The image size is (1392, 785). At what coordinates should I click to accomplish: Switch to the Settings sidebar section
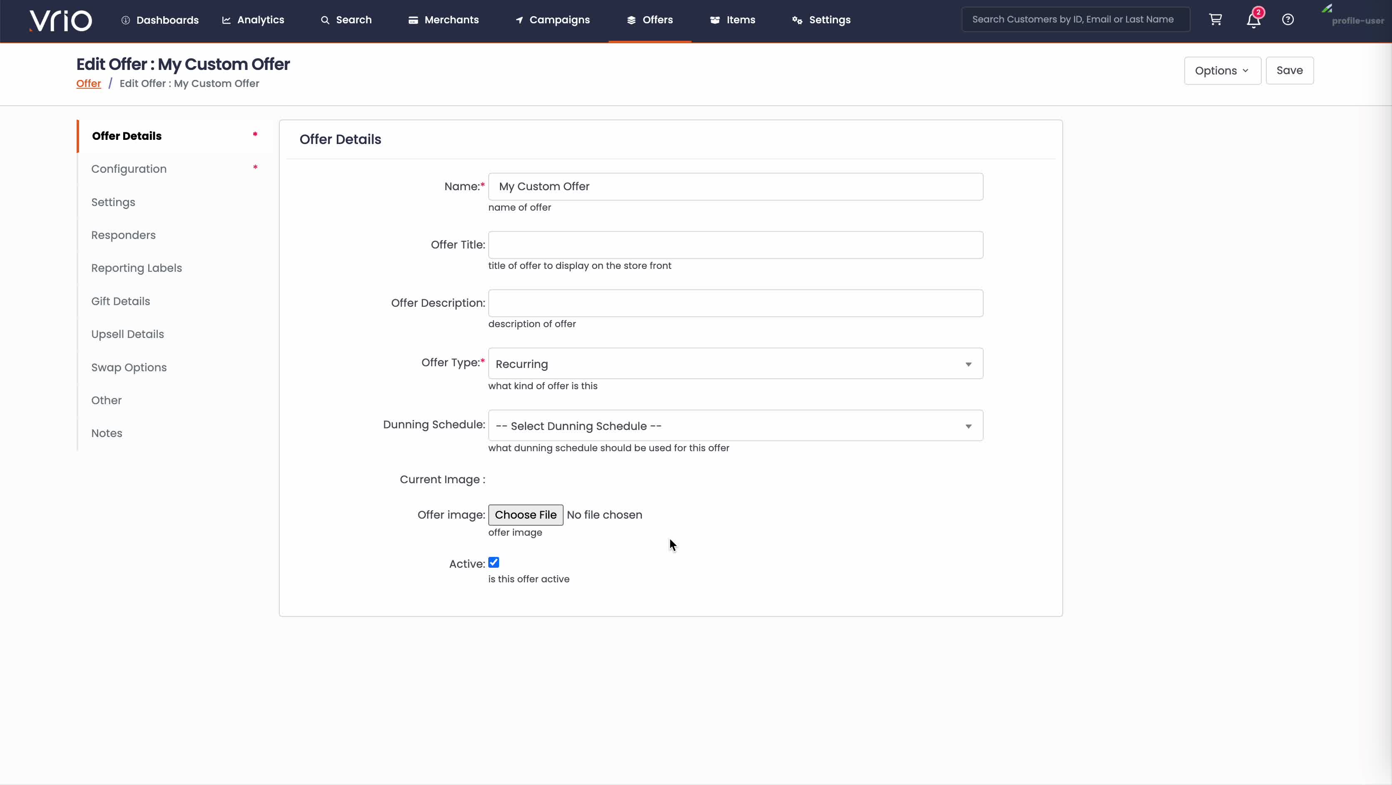pos(174,202)
